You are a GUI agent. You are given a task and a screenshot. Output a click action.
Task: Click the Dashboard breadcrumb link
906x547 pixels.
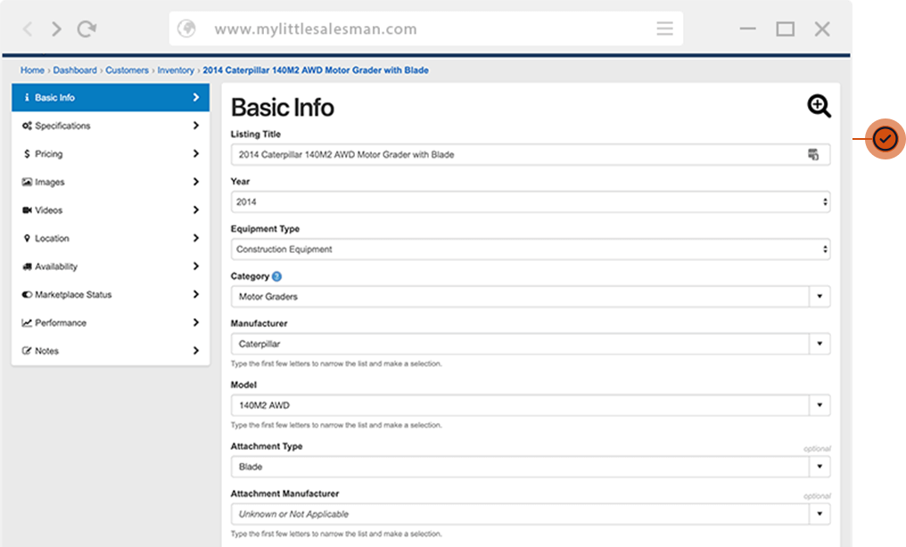coord(75,70)
